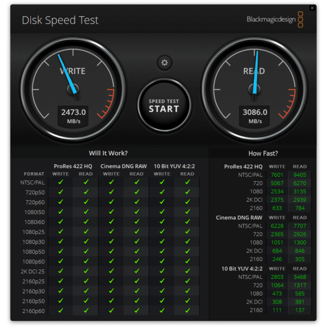Screen dimensions: 327x327
Task: Click 2160p25 10 Bit YUV read checkmark
Action: pos(187,281)
